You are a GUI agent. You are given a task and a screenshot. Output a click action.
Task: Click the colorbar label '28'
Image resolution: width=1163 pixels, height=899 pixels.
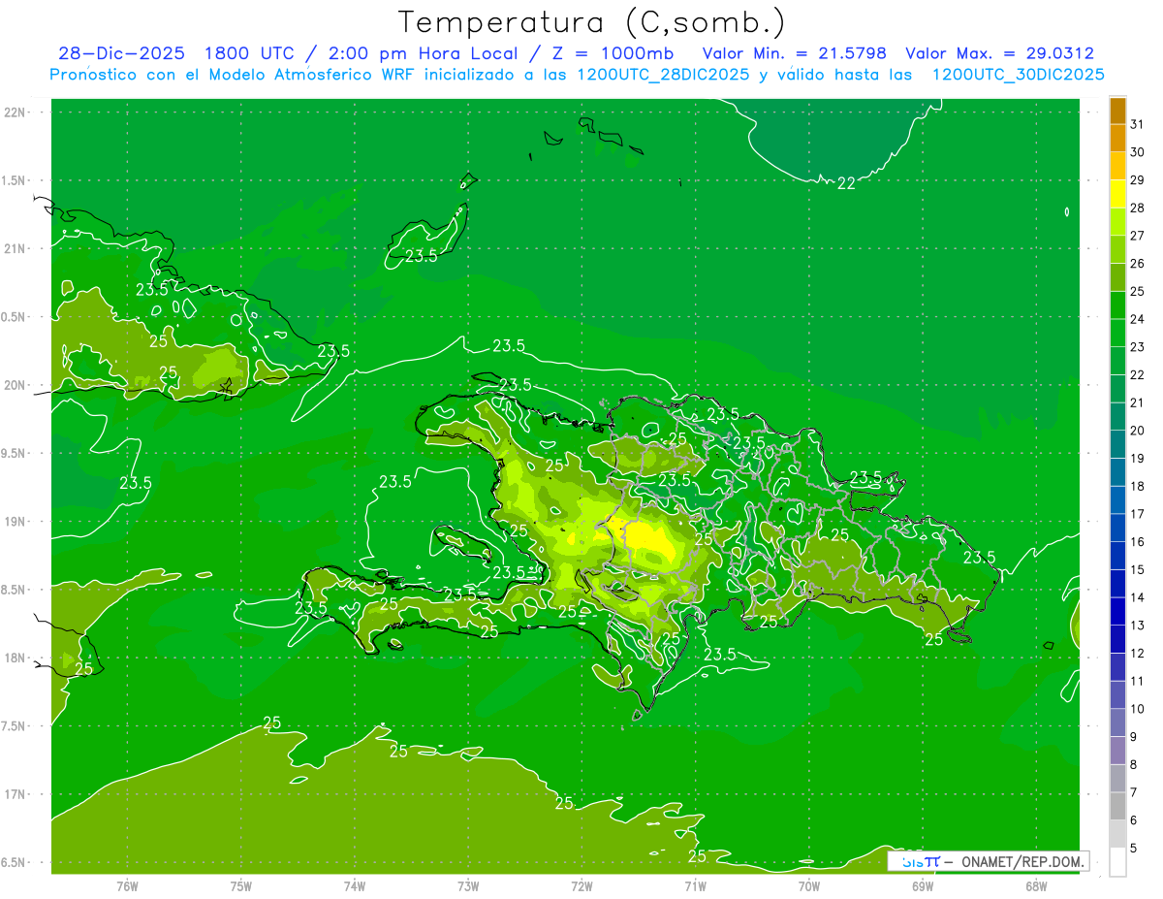pyautogui.click(x=1137, y=208)
